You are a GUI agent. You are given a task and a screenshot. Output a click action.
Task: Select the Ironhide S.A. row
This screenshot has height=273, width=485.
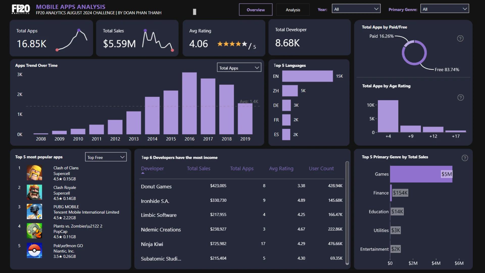click(242, 201)
